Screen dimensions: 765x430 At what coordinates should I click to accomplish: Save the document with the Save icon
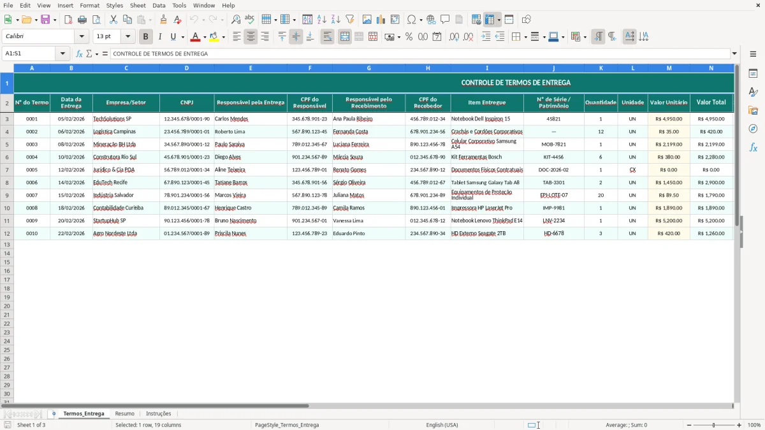[45, 20]
